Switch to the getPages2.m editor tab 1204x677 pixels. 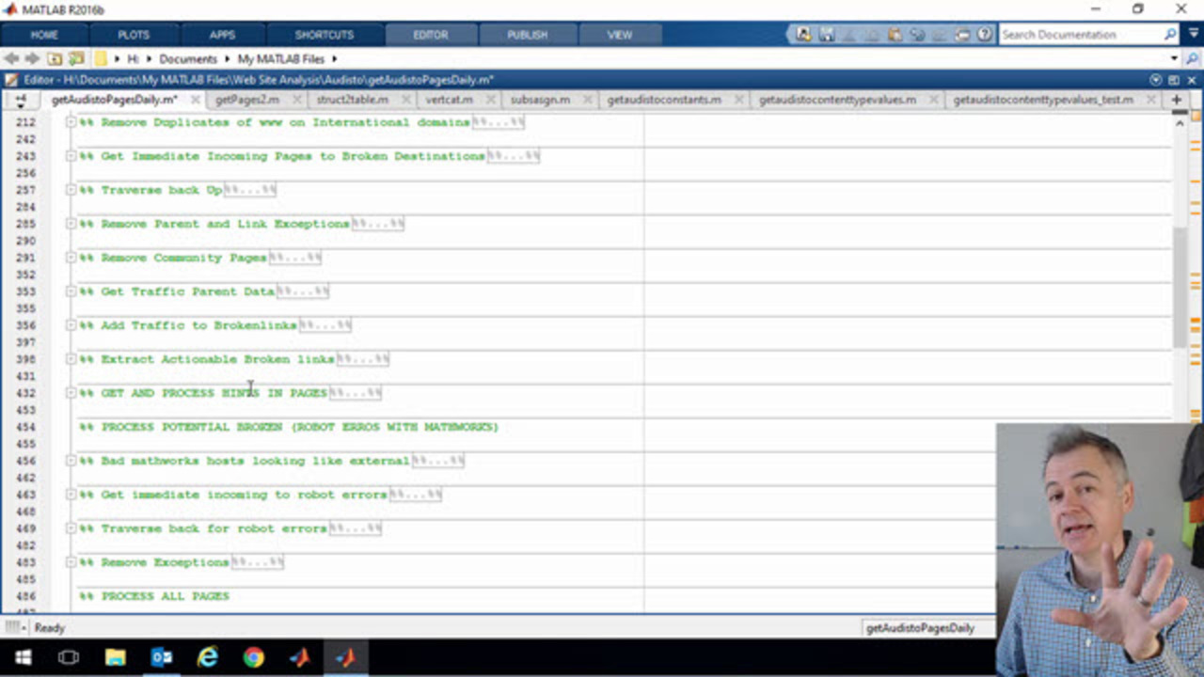[x=246, y=100]
